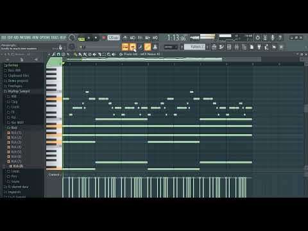Click the main volume knob
This screenshot has height=231, width=308.
tap(72, 38)
